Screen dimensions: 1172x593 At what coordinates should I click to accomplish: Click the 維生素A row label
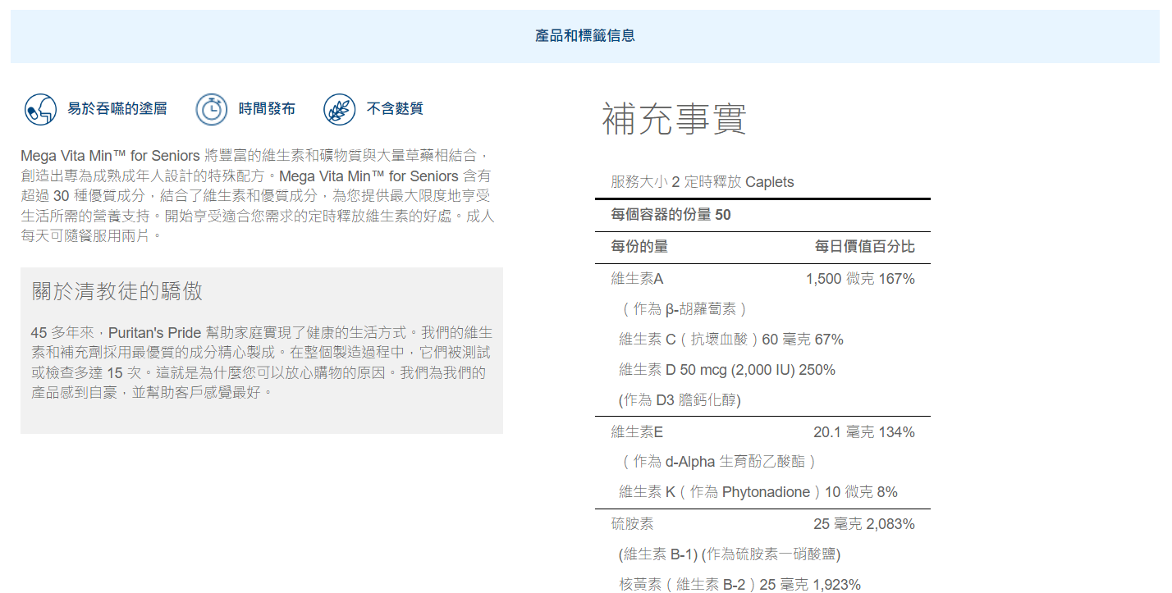637,279
